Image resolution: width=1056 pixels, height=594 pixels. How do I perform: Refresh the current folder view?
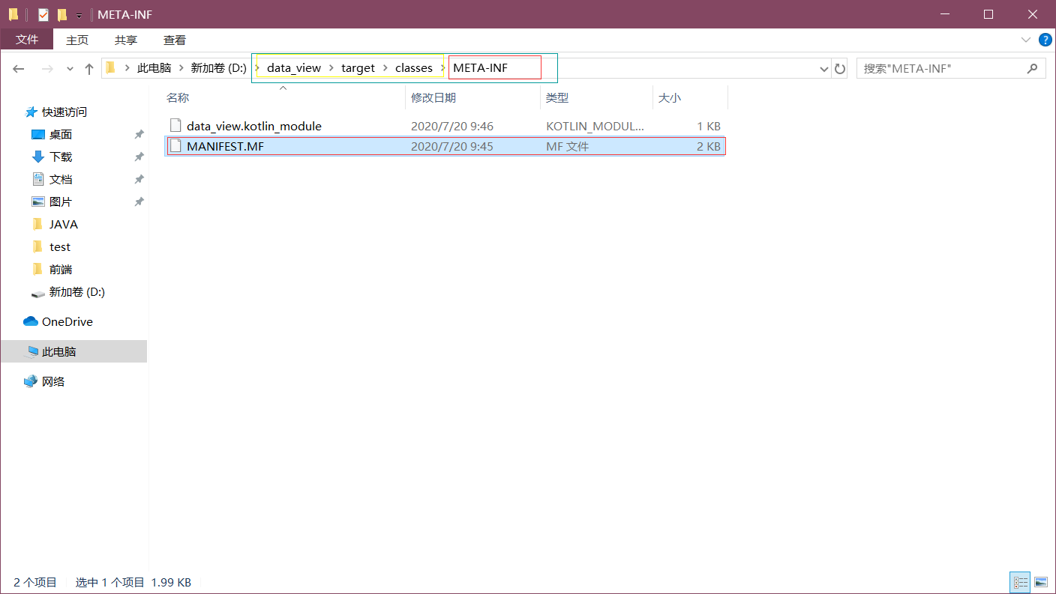click(x=840, y=68)
